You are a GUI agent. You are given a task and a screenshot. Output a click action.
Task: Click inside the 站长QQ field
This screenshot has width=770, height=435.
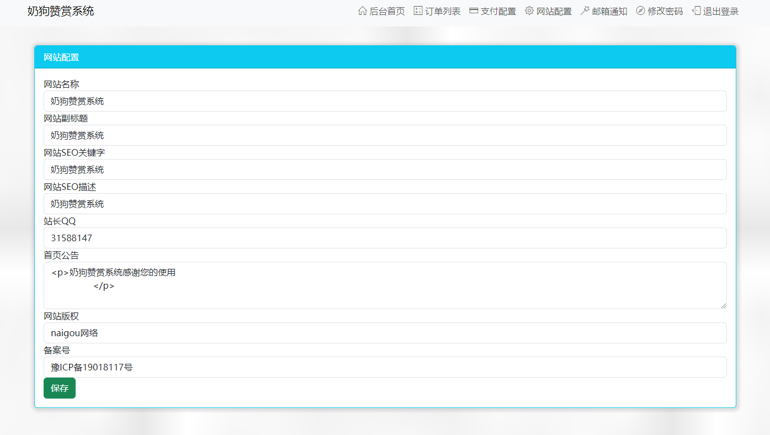point(385,238)
